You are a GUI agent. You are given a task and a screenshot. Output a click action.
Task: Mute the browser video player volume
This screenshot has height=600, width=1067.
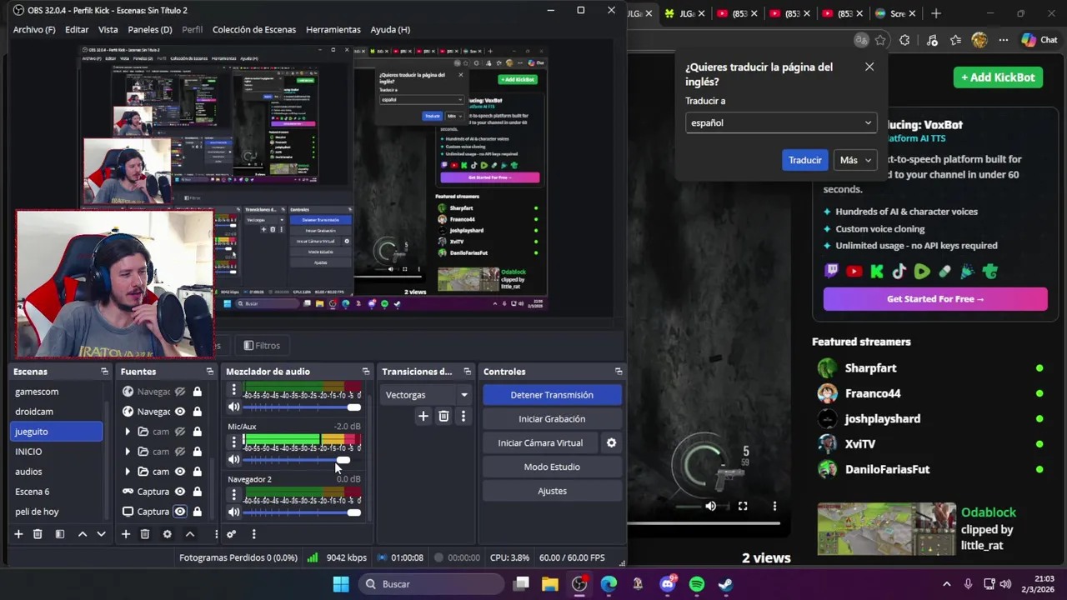click(x=710, y=506)
